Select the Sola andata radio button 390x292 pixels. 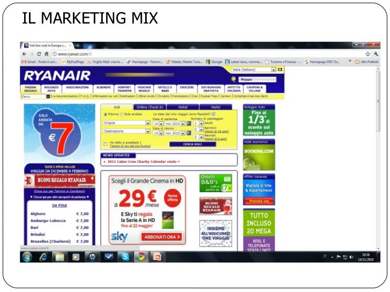coord(122,114)
